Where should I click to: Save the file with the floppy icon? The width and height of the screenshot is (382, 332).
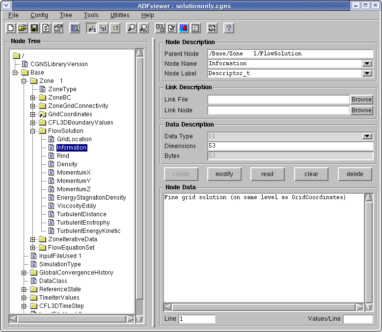coord(34,28)
